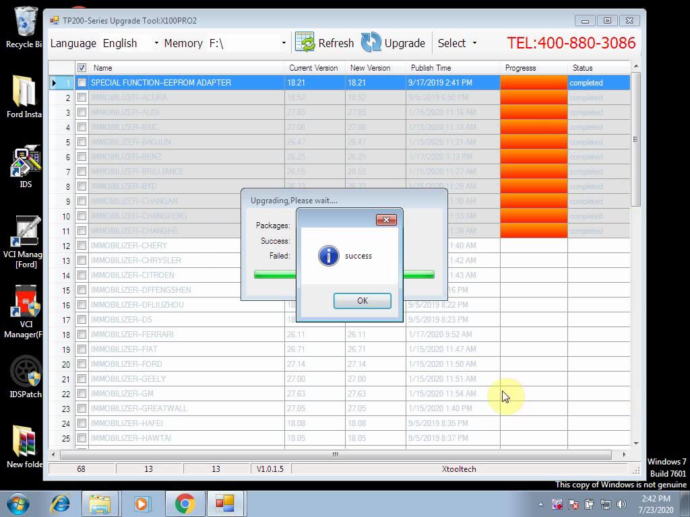690x517 pixels.
Task: Click the Current Version column header
Action: pyautogui.click(x=313, y=68)
